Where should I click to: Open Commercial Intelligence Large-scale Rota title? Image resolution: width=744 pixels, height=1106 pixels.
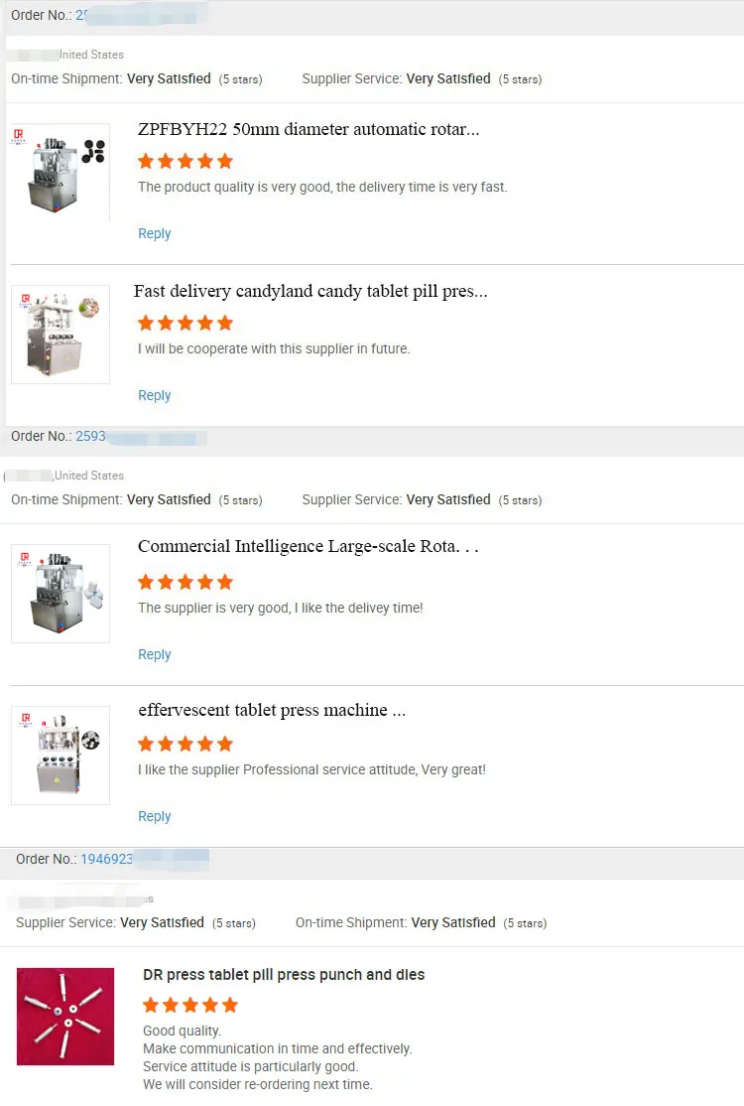[x=308, y=547]
